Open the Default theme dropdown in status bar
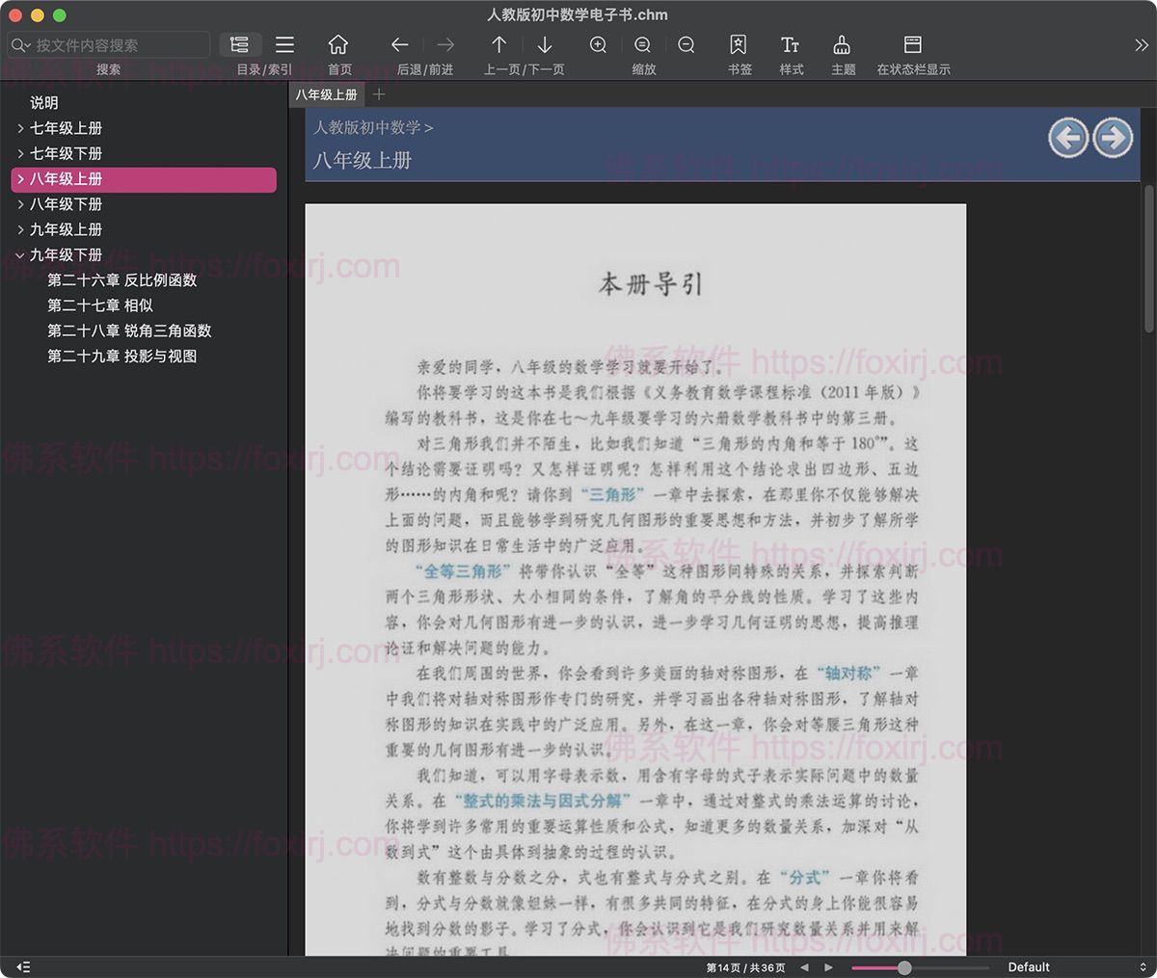The width and height of the screenshot is (1157, 978). (x=1075, y=967)
